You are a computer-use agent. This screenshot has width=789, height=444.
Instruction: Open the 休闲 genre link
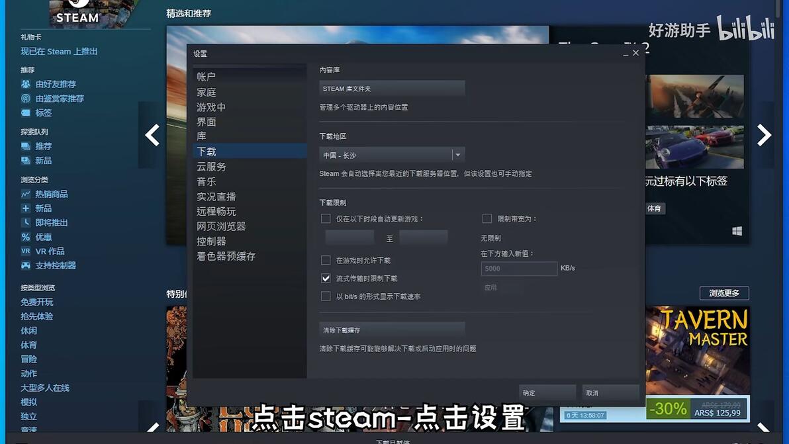[28, 330]
